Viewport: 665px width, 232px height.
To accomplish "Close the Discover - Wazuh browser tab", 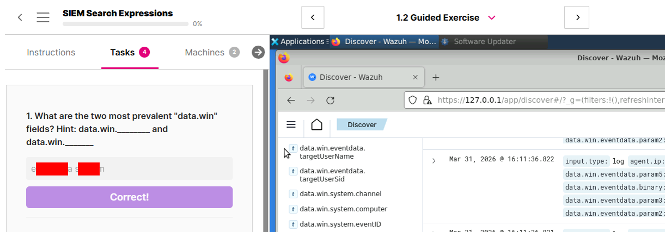I will pos(416,77).
